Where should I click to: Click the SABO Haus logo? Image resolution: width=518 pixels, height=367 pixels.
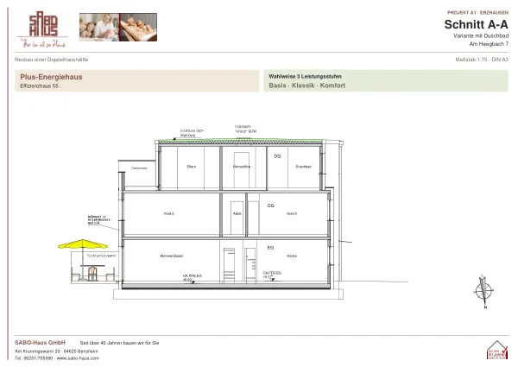point(42,29)
